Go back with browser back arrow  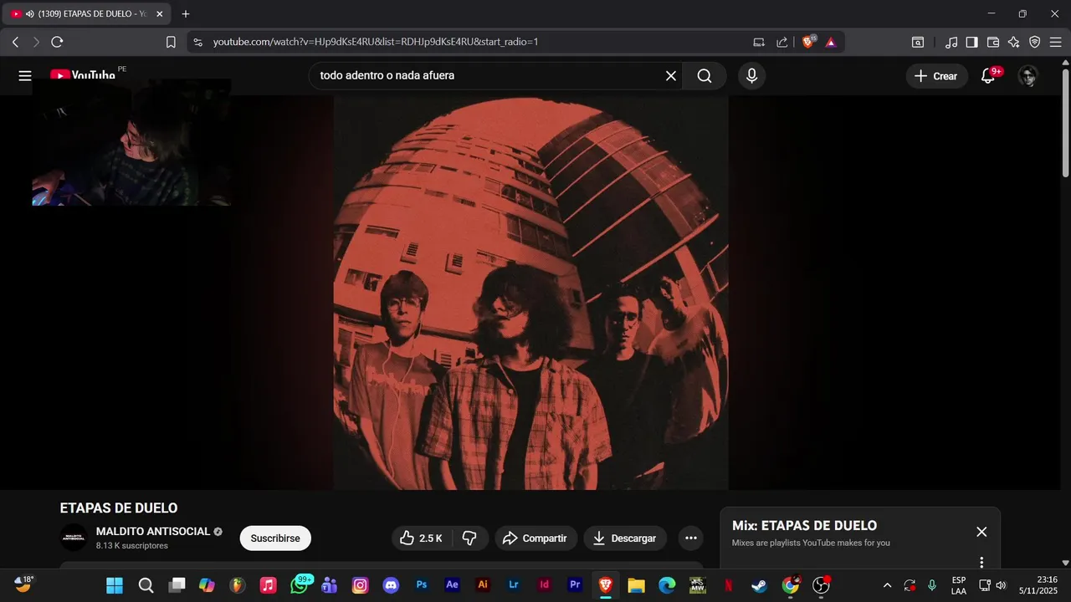coord(15,42)
